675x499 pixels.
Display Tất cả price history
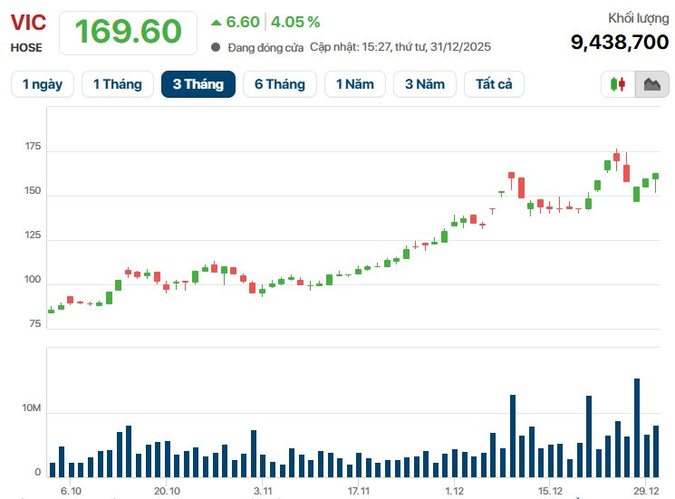[494, 84]
